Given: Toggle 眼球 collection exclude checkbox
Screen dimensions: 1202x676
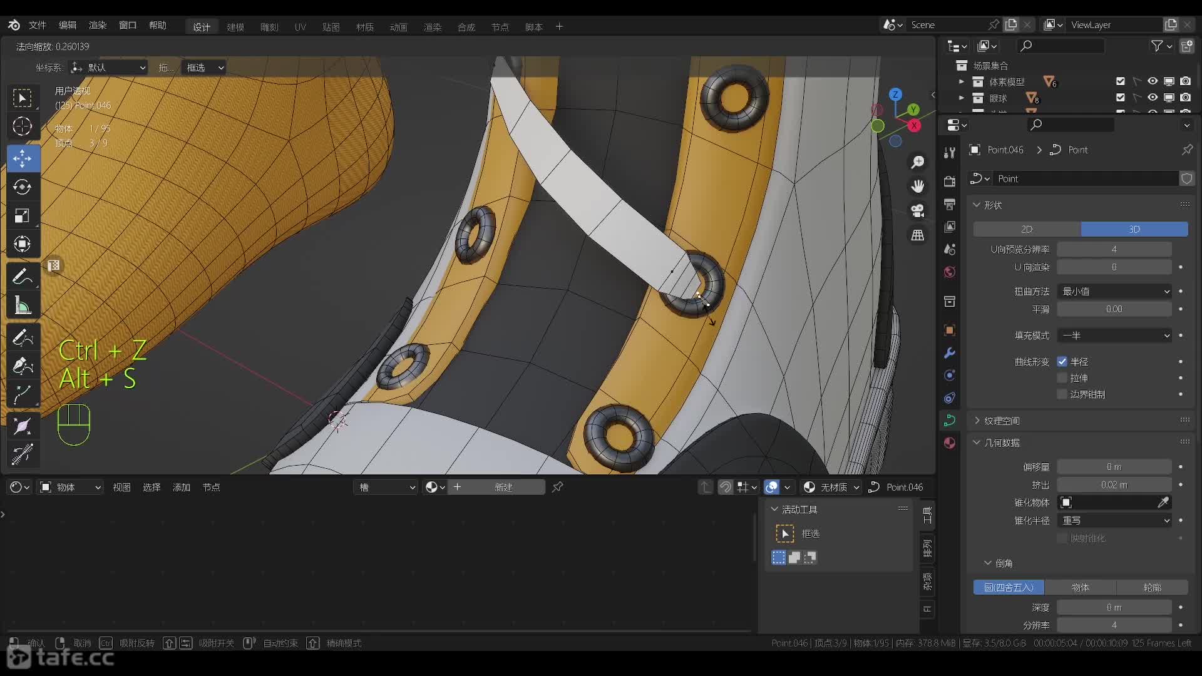Looking at the screenshot, I should coord(1121,98).
